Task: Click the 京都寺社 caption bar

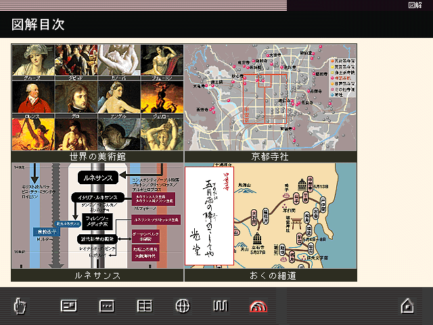Action: click(271, 156)
